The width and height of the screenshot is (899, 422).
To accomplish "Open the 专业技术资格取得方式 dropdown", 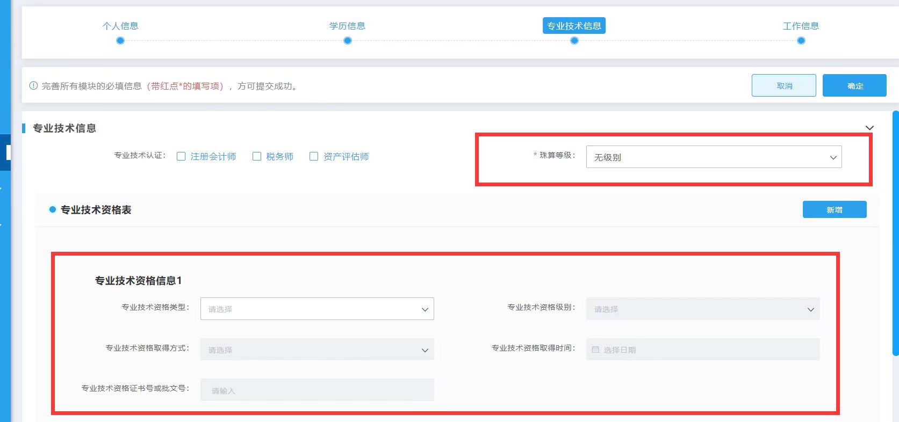I will pyautogui.click(x=317, y=350).
